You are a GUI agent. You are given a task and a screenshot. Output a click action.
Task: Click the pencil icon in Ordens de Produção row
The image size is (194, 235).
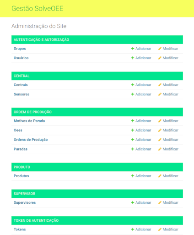(160, 140)
